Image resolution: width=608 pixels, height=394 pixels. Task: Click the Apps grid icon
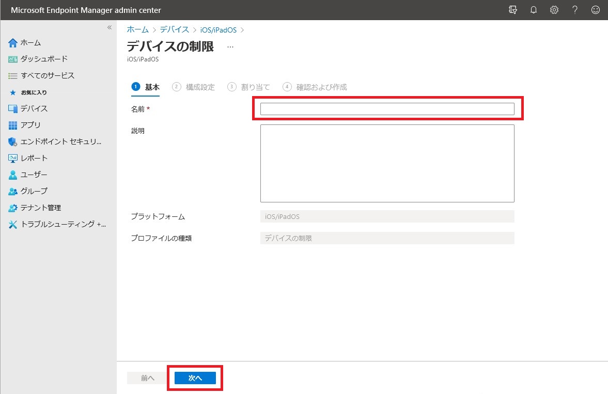pos(13,125)
